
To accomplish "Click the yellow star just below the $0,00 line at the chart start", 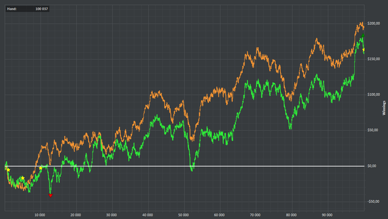I will click(8, 170).
